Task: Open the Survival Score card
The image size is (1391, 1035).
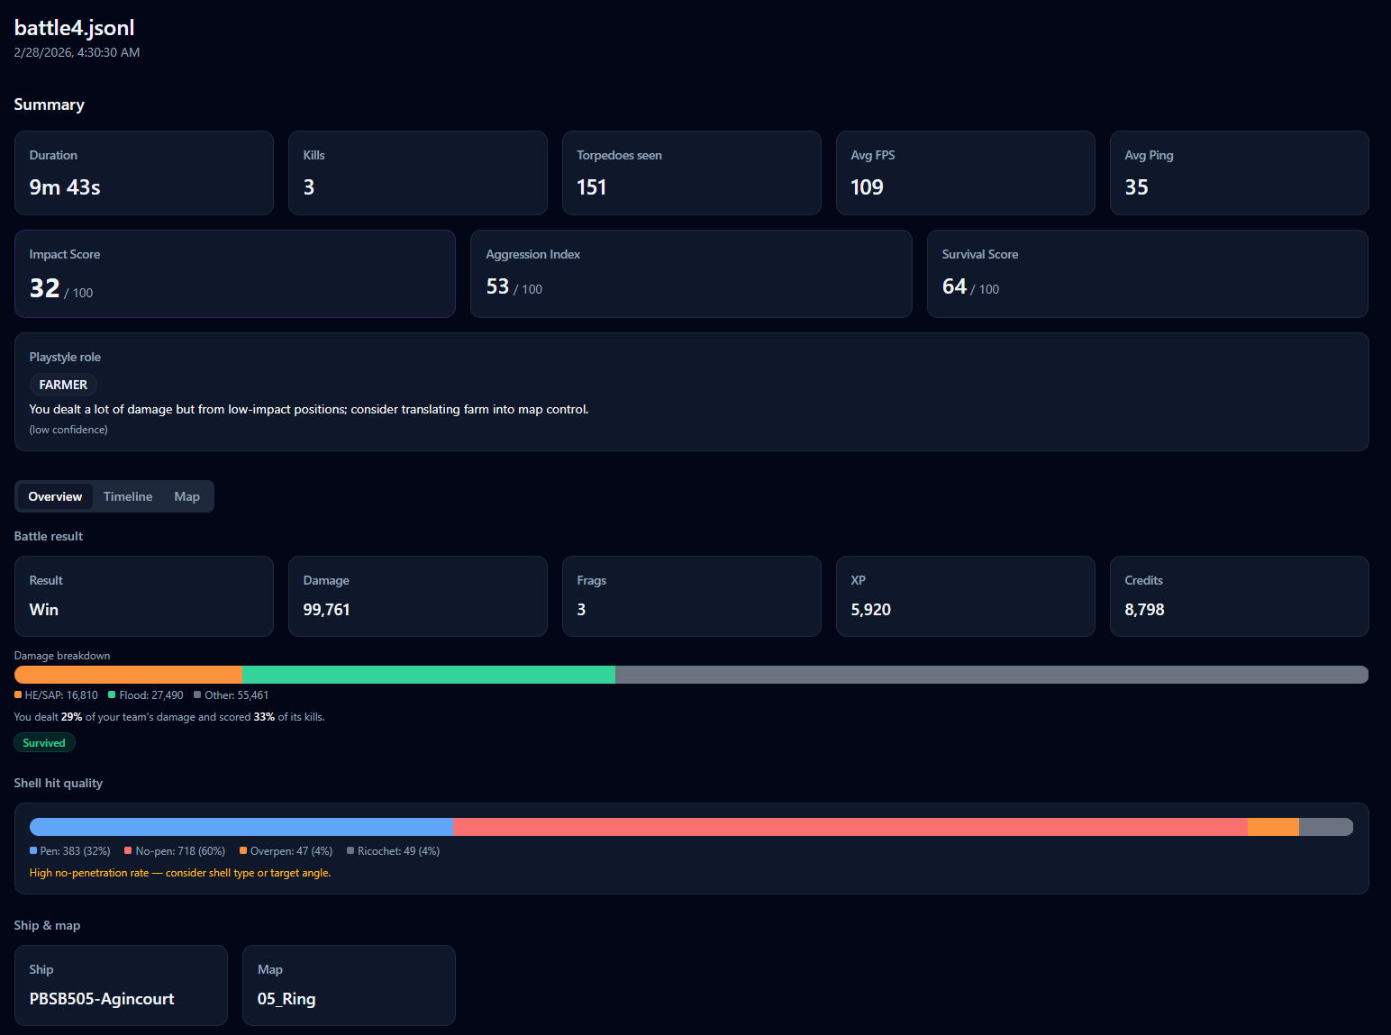Action: pos(1147,274)
